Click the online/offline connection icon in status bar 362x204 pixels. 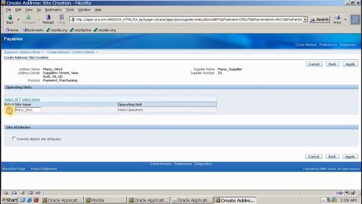[x=339, y=193]
